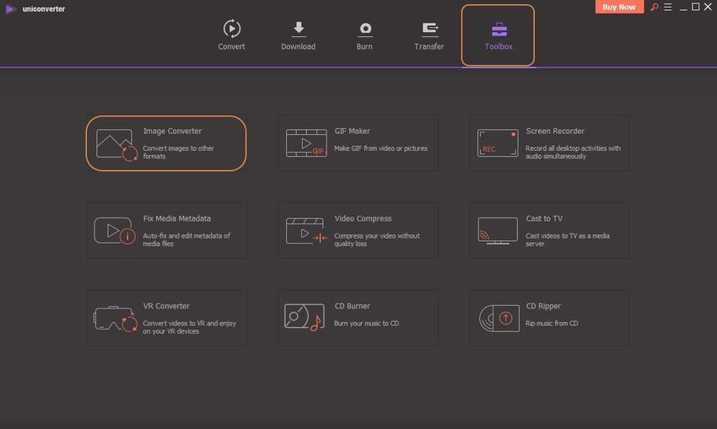Launch the CD Burner disc icon
Image resolution: width=717 pixels, height=429 pixels.
pyautogui.click(x=305, y=318)
